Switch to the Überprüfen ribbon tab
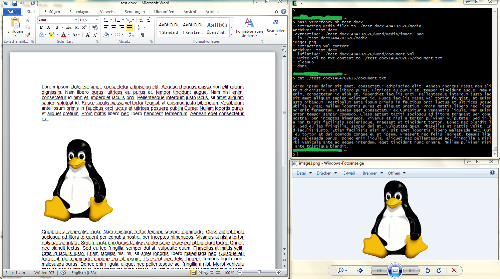The height and width of the screenshot is (279, 500). [164, 12]
